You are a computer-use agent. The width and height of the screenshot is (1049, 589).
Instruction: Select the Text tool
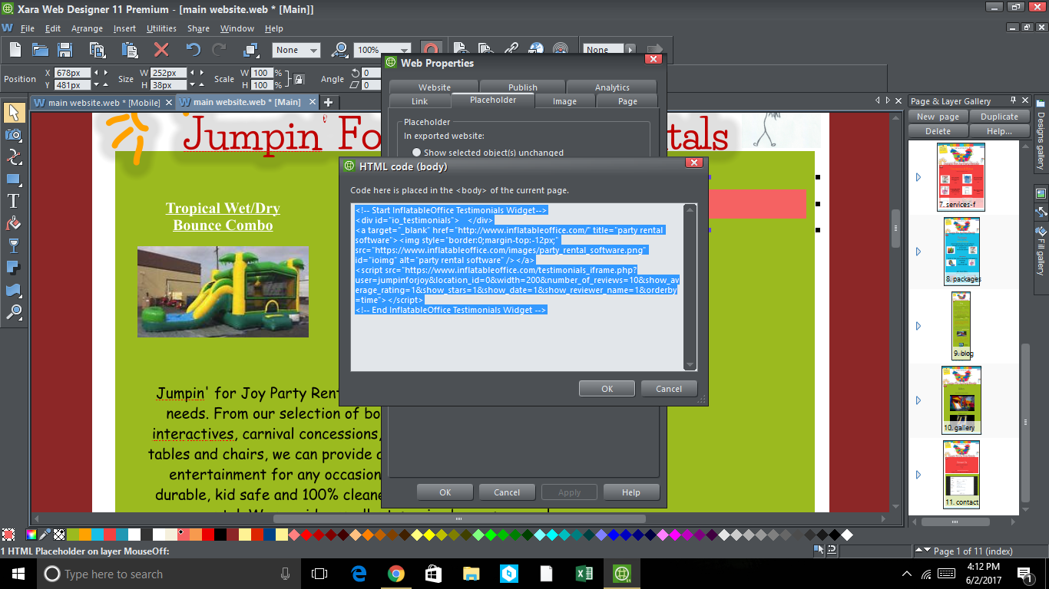13,201
